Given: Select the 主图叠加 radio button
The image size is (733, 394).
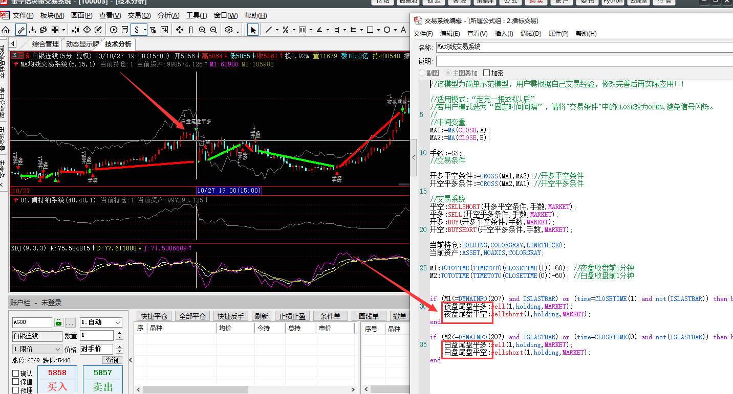Looking at the screenshot, I should (448, 73).
